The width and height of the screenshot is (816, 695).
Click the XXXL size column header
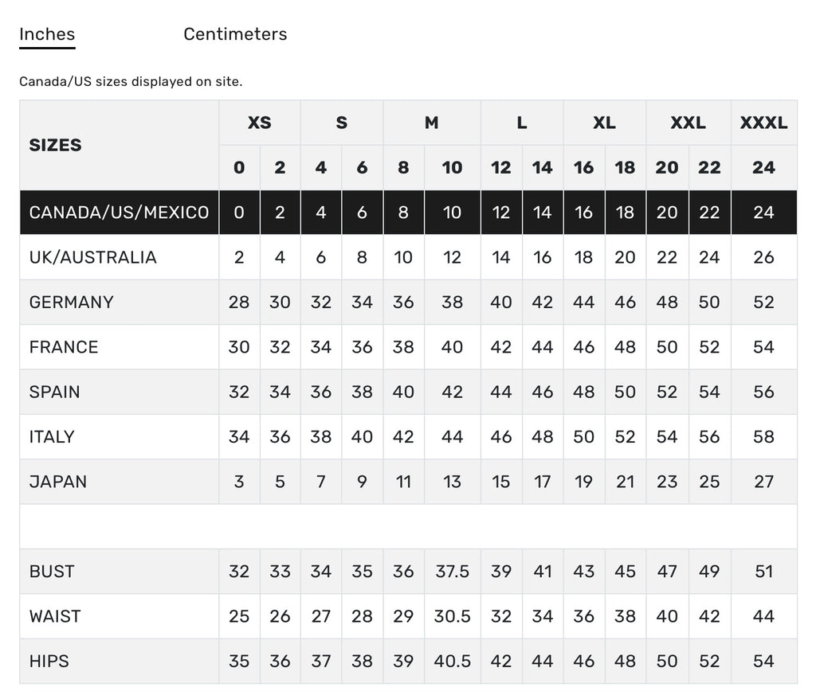764,123
